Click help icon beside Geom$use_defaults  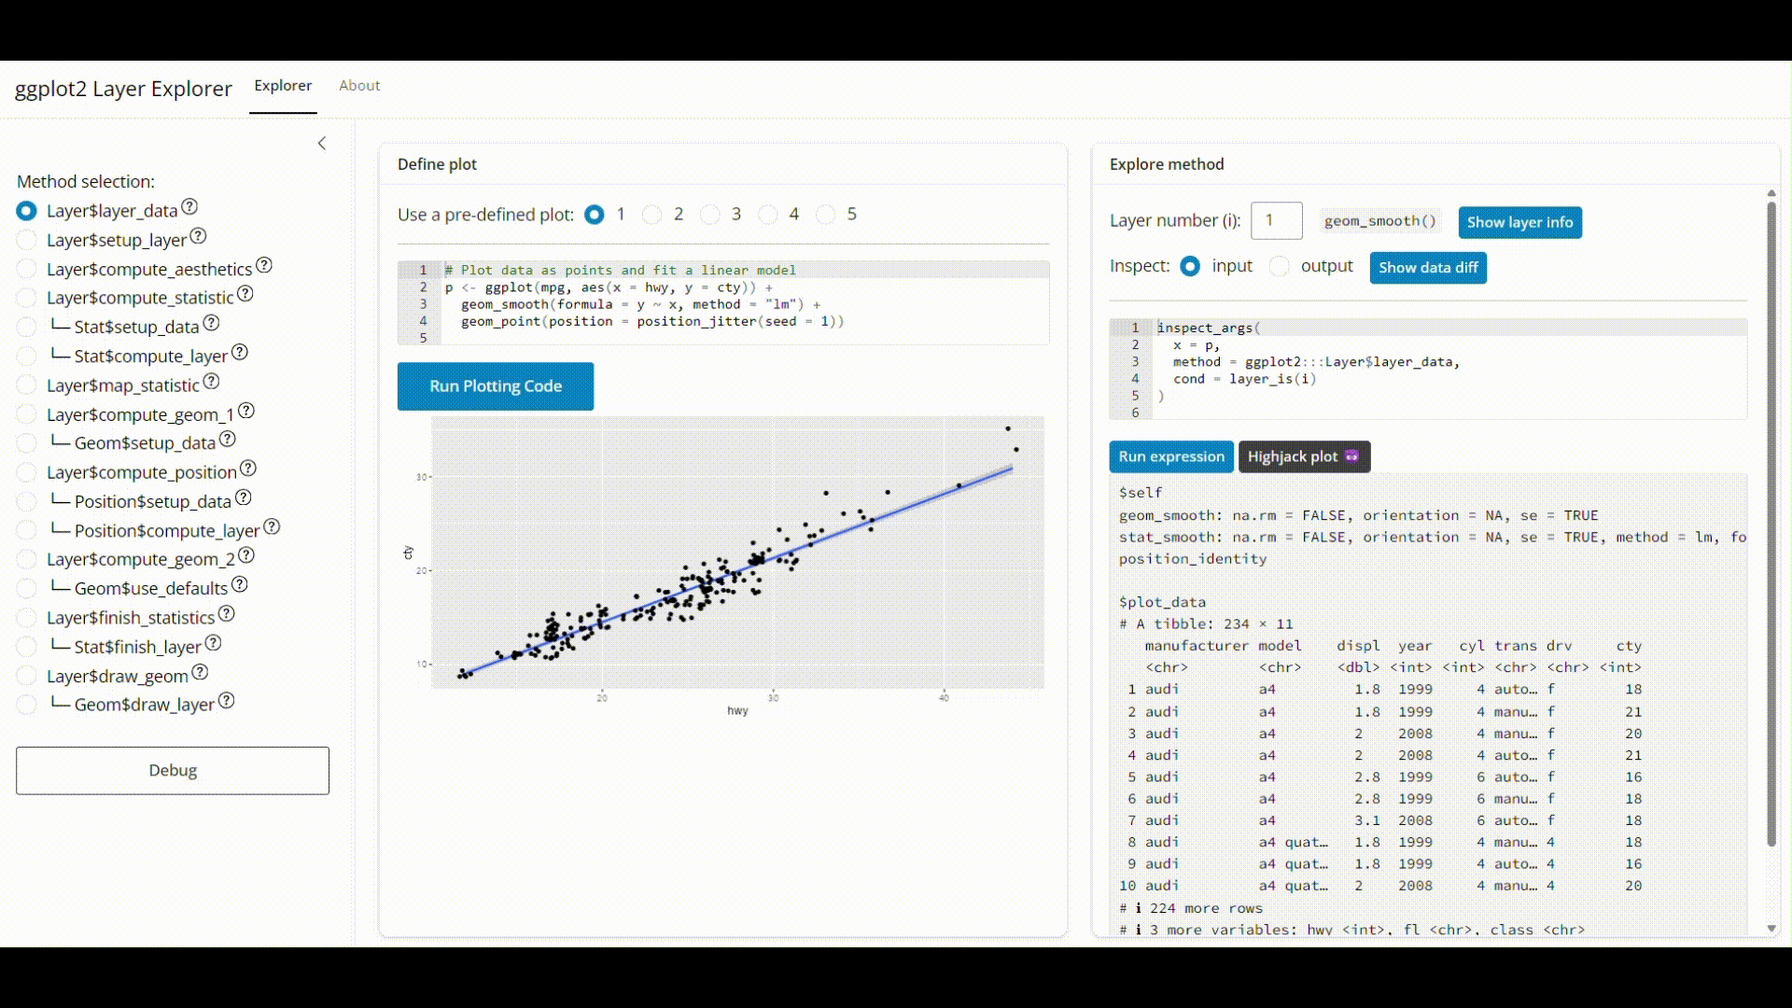coord(240,585)
